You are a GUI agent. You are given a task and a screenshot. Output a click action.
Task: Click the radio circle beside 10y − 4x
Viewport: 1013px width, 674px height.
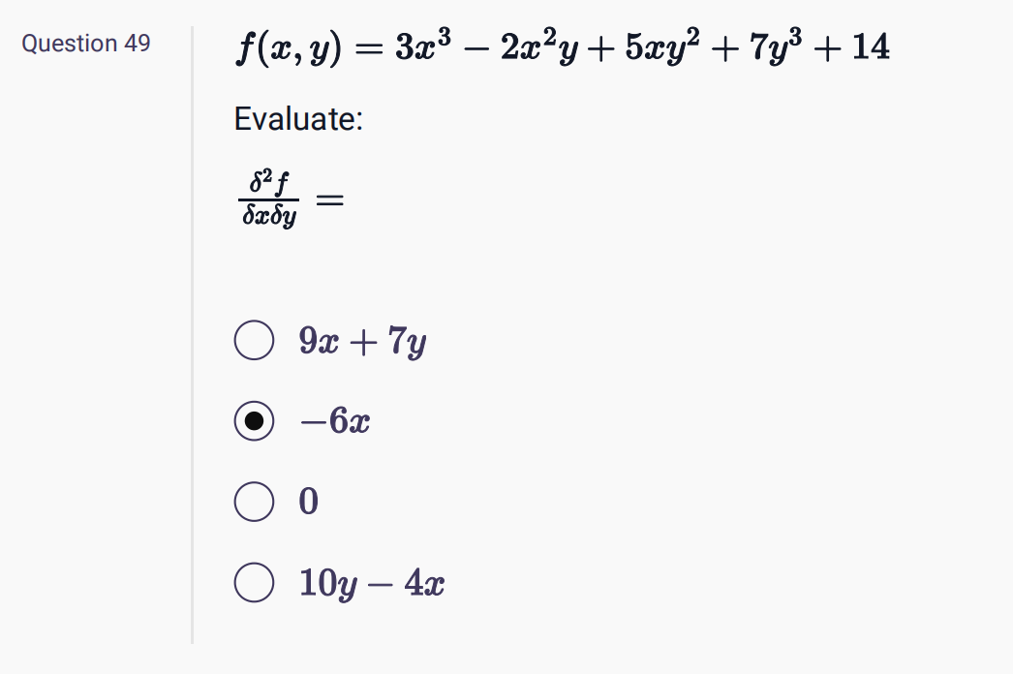click(x=253, y=582)
